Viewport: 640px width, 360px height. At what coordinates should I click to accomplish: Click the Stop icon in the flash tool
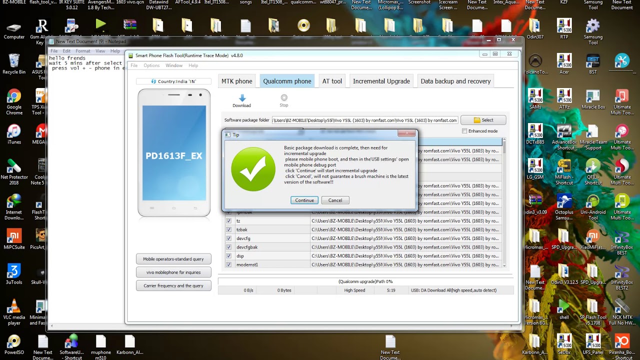click(x=284, y=98)
